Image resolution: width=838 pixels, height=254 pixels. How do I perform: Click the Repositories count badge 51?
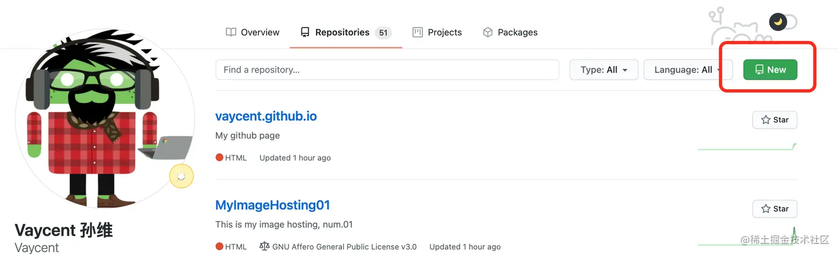[383, 33]
